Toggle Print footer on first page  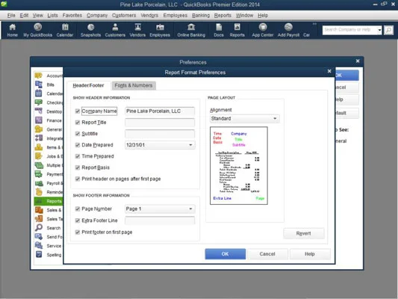tap(78, 232)
